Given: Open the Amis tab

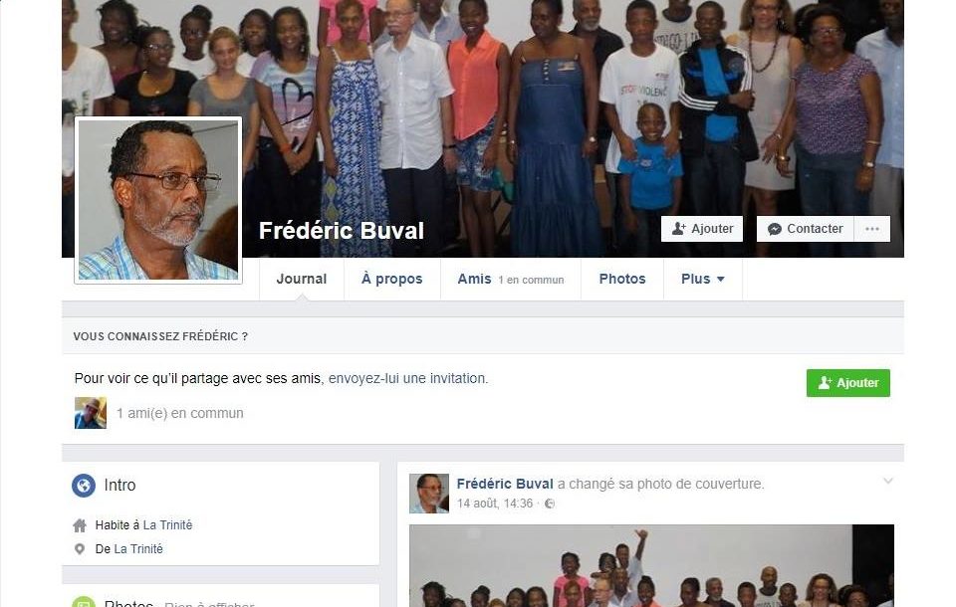Looking at the screenshot, I should point(510,280).
